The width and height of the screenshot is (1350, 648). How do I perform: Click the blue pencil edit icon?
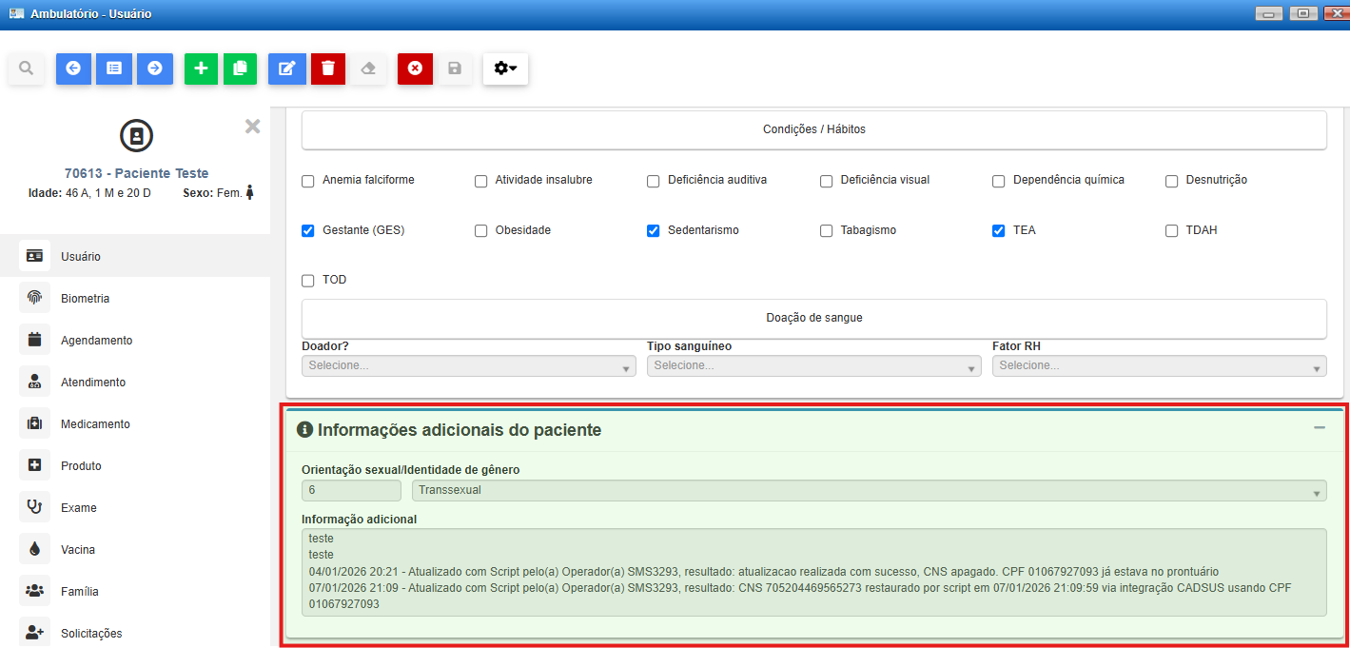tap(286, 69)
